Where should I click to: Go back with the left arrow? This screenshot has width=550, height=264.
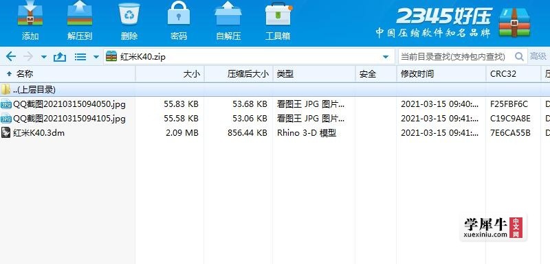(x=11, y=56)
